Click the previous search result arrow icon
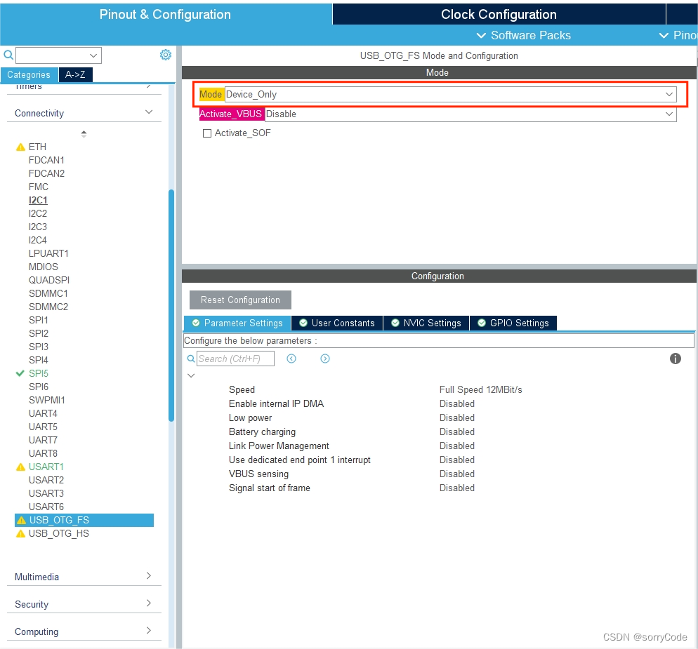This screenshot has height=649, width=698. 291,359
